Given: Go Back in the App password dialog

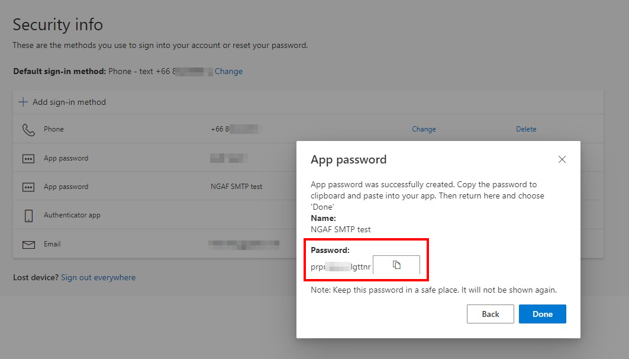Looking at the screenshot, I should point(490,314).
